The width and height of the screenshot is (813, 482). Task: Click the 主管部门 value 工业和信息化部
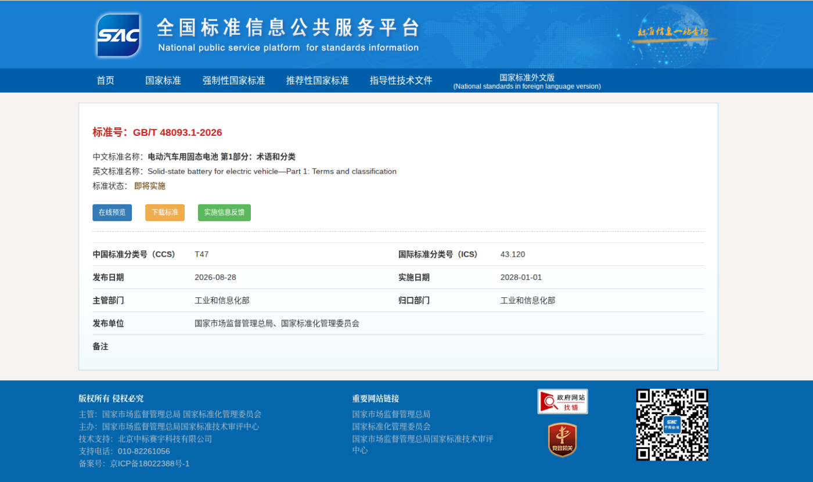(x=222, y=300)
